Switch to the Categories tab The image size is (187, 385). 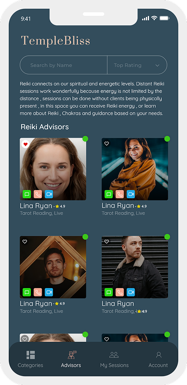[x=30, y=359]
